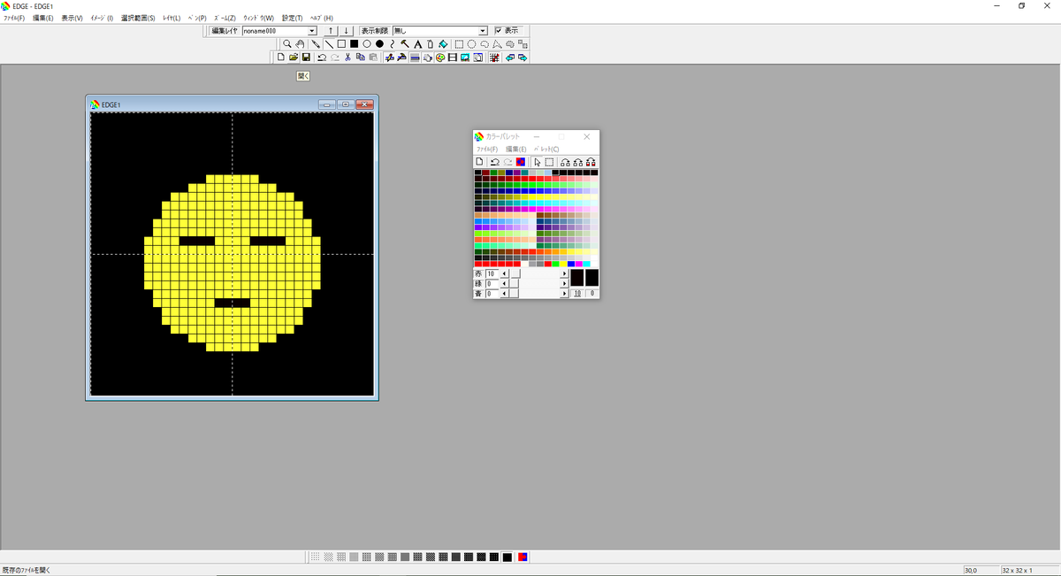Click the scissors cut icon
Viewport: 1061px width, 576px height.
[x=347, y=58]
